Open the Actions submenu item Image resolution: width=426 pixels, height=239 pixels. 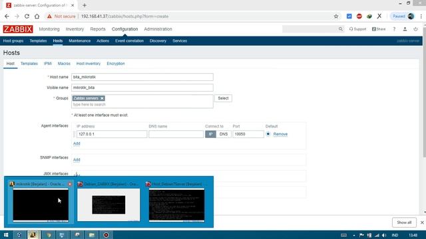click(103, 41)
